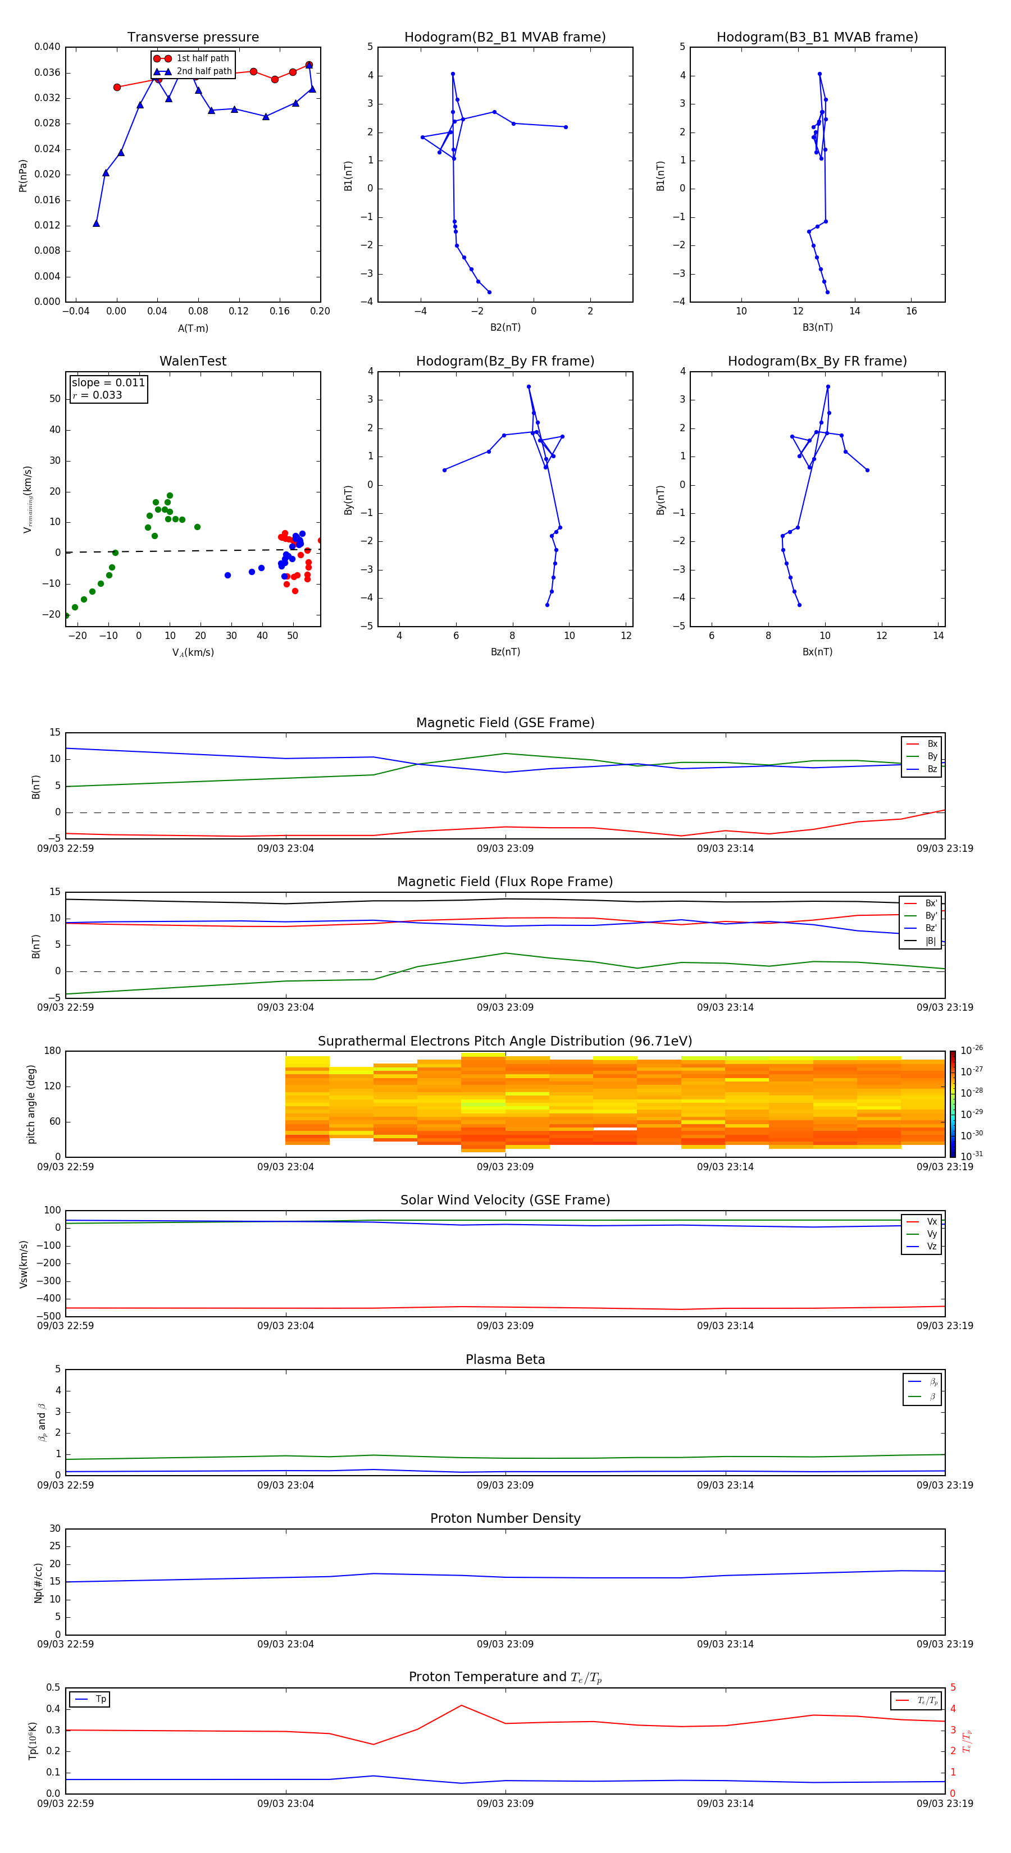Click the 10^-26 colorbar tick label
1011x1853 pixels.
pos(972,1050)
